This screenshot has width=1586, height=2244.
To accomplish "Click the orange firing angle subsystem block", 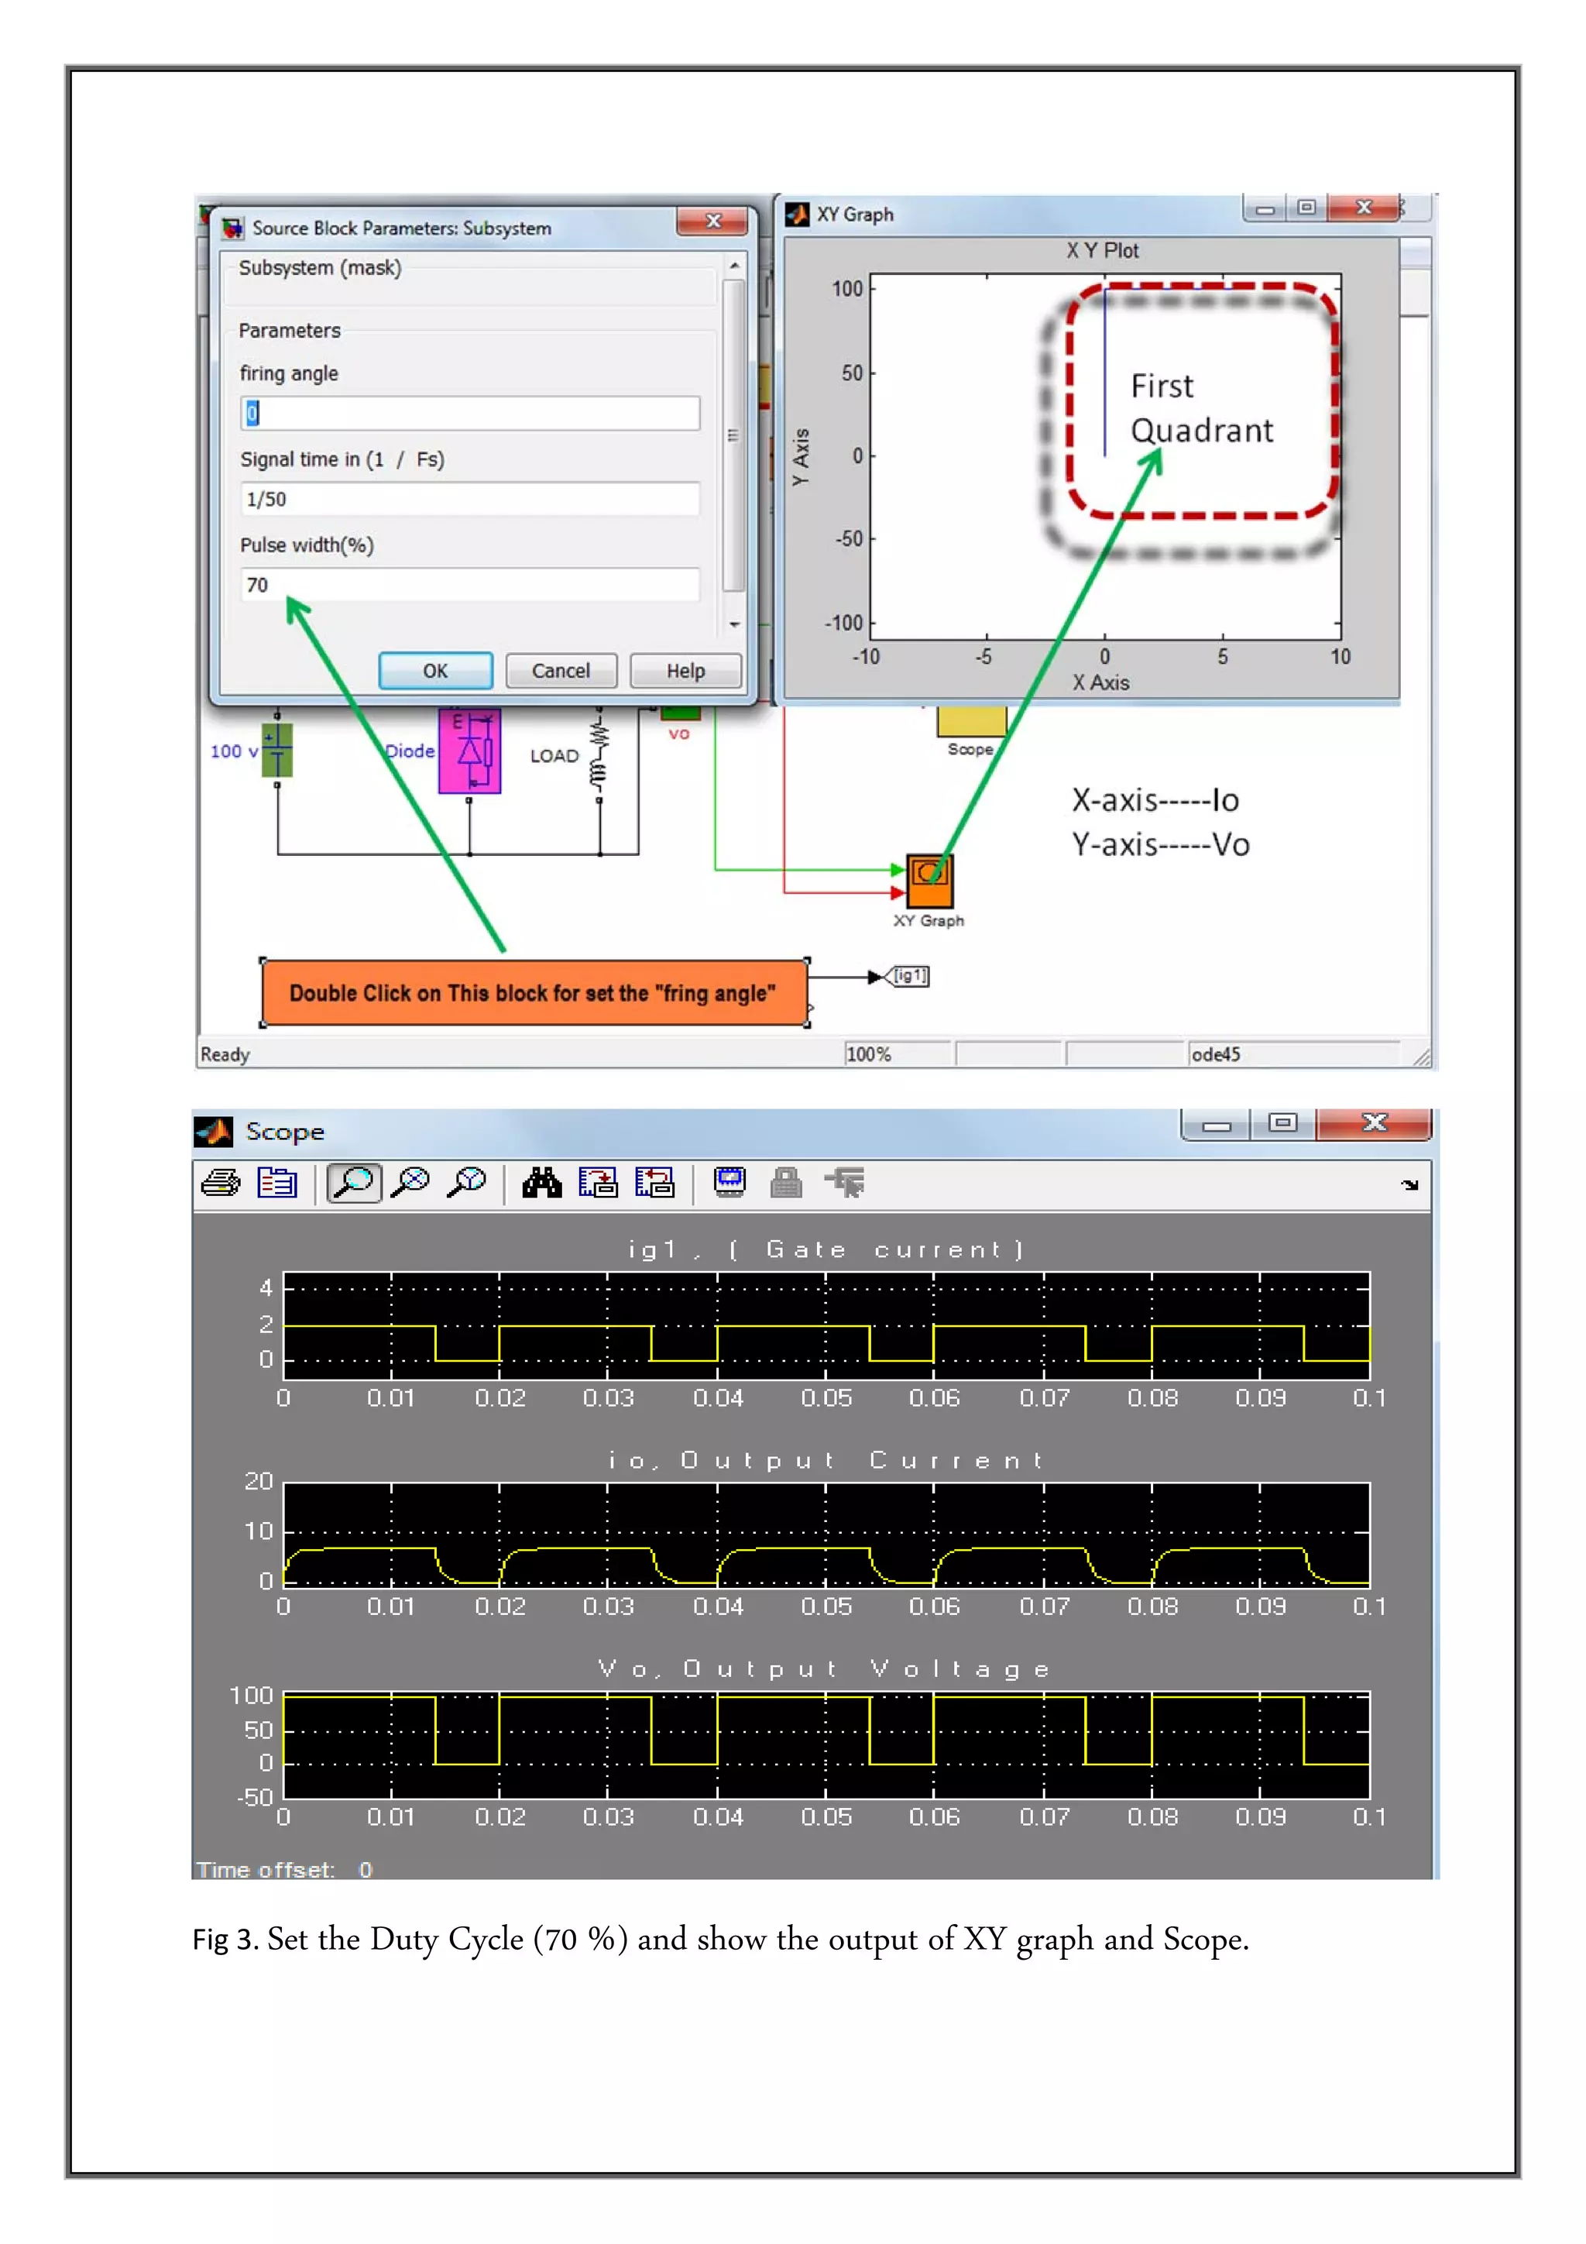I will point(534,993).
